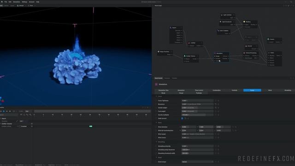Toggle the animation circle beside Buoyancy label
The height and width of the screenshot is (166, 295).
point(156,104)
